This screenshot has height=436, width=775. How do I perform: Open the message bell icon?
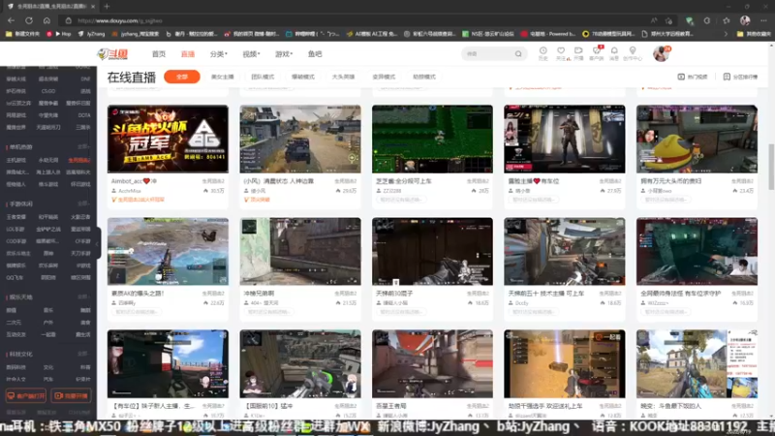tap(614, 53)
